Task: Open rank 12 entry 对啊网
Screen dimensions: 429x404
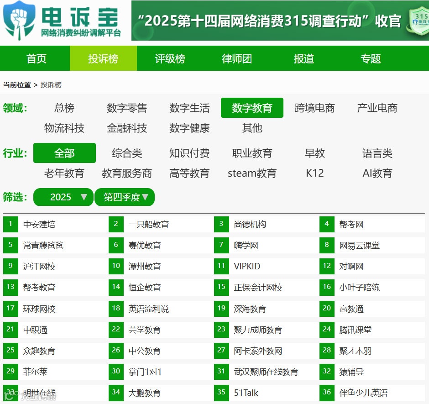Action: pyautogui.click(x=351, y=266)
